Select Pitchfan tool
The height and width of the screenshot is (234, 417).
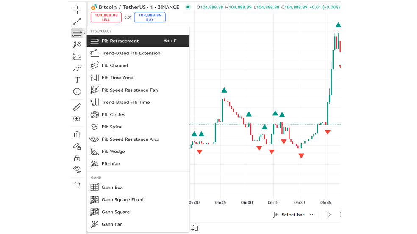[x=138, y=163]
